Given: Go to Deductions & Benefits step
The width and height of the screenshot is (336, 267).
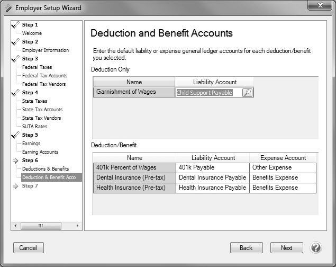Looking at the screenshot, I should pos(46,169).
